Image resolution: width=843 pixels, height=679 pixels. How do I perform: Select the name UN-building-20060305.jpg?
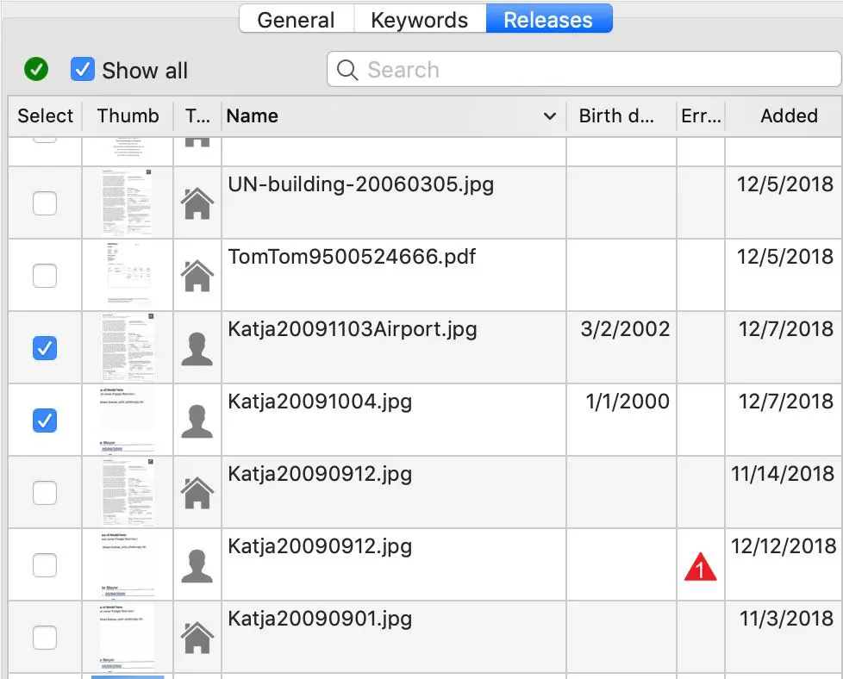click(361, 184)
